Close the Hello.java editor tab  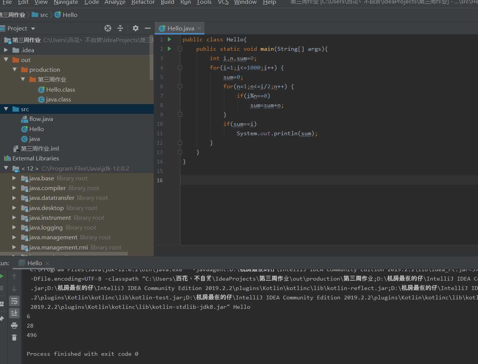click(199, 28)
